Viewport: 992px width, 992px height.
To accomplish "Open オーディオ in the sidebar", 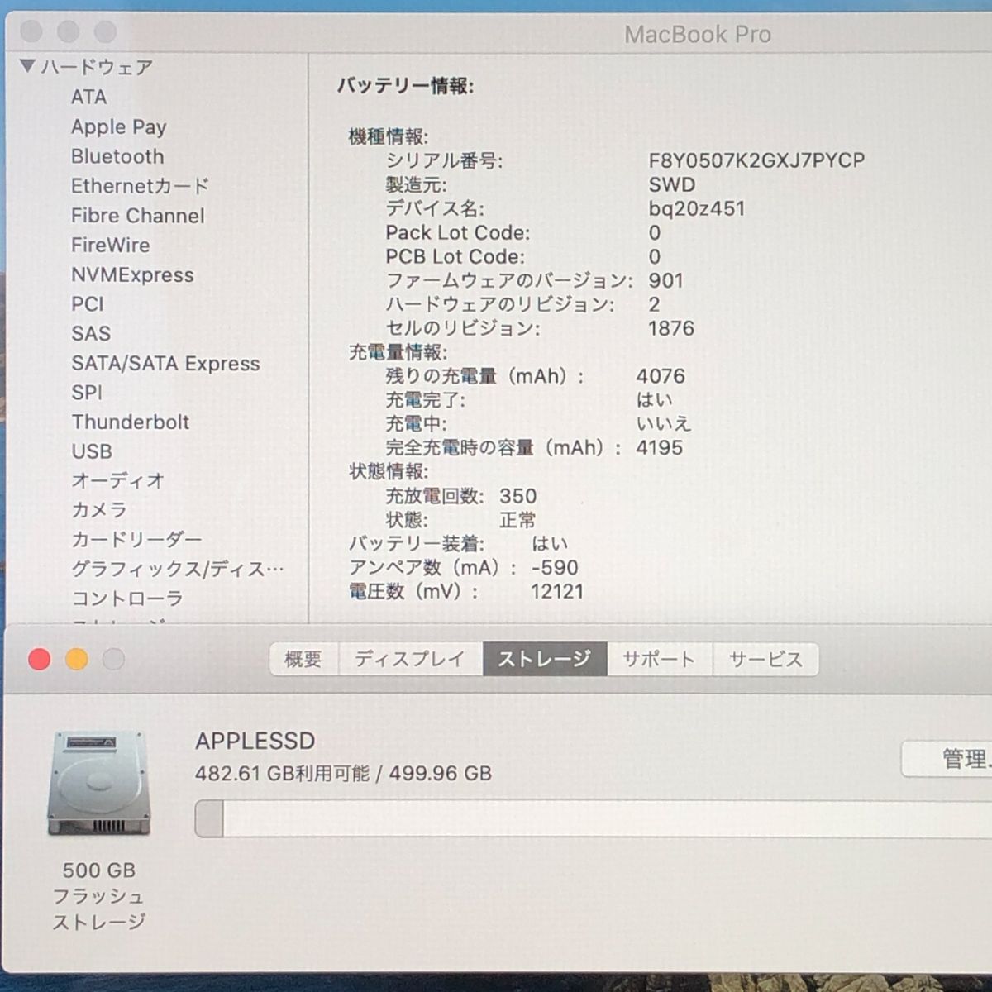I will click(117, 480).
